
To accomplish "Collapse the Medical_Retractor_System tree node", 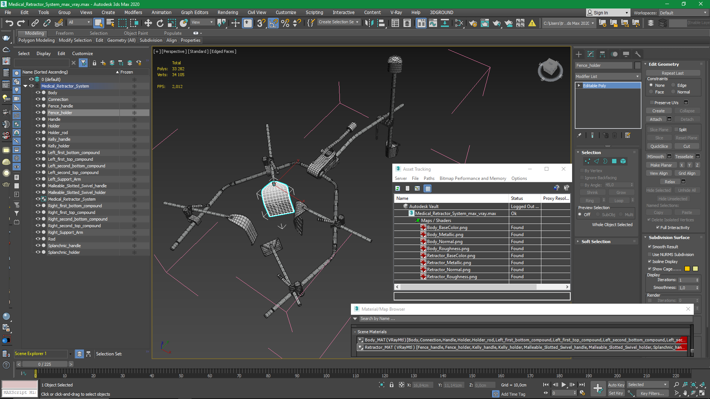I will point(25,86).
